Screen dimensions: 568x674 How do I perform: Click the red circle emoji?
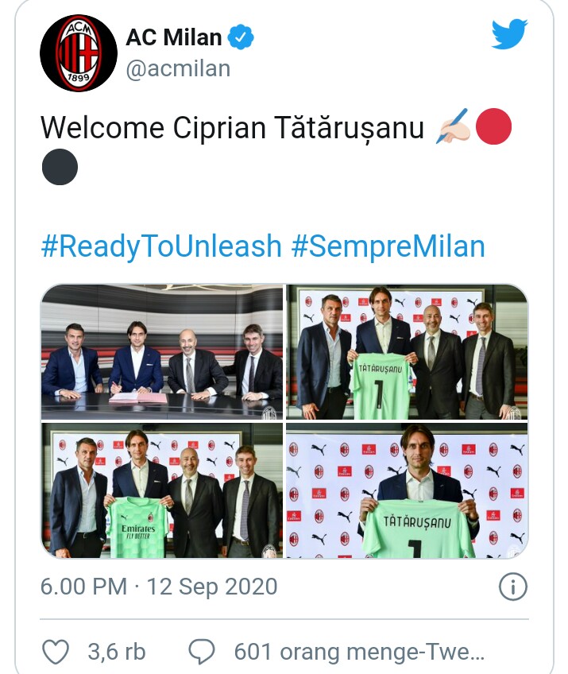pos(493,126)
